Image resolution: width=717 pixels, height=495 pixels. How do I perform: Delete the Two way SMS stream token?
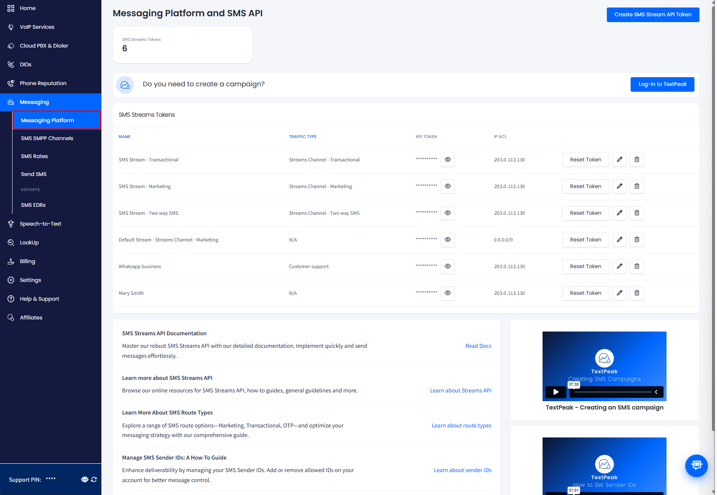point(637,213)
